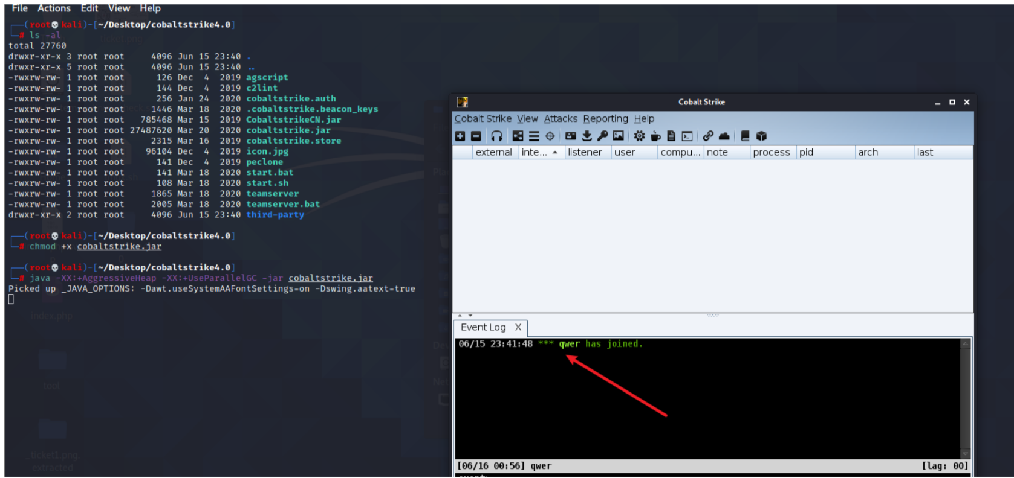Open File menu in terminal window
Screen dimensions: 1014x478
click(20, 8)
